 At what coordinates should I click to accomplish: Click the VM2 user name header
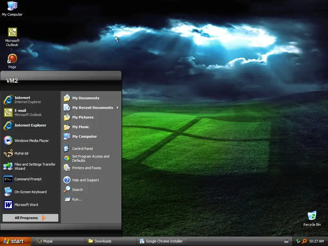[x=12, y=80]
